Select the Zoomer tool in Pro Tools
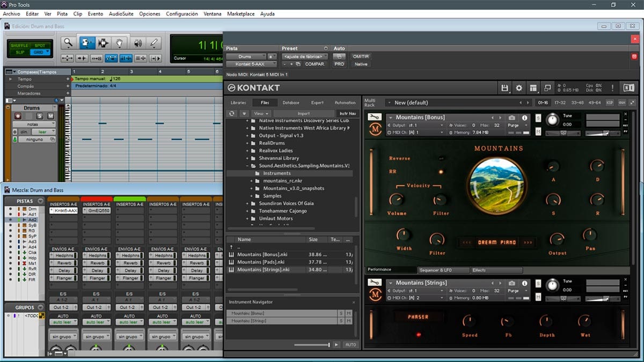 click(68, 43)
